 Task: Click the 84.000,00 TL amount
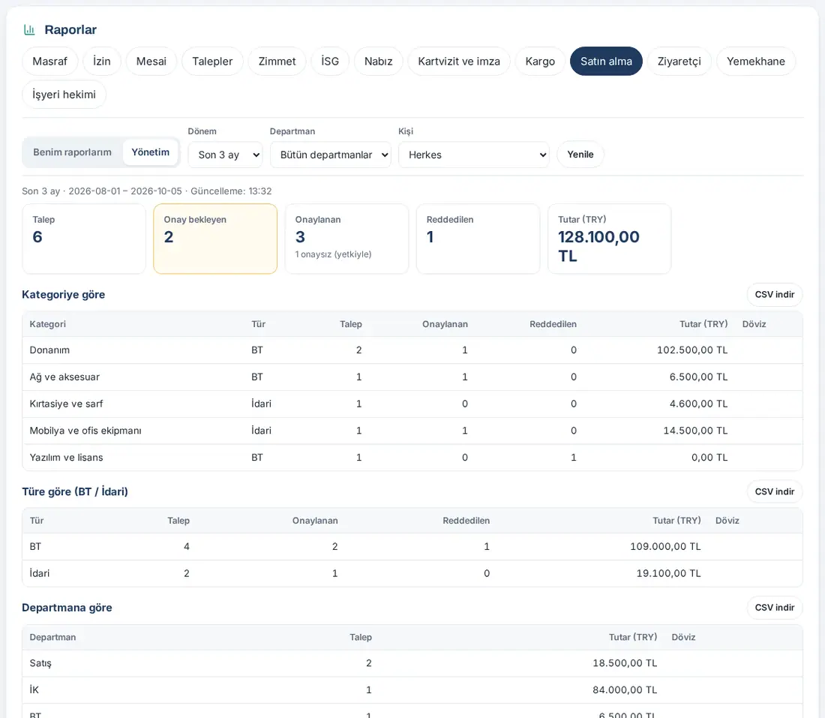pos(625,689)
